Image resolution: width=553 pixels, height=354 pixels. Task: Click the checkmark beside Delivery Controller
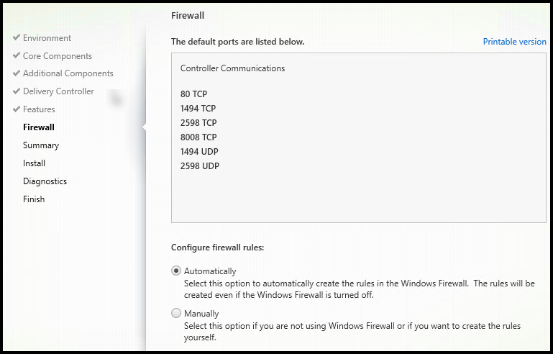tap(16, 91)
